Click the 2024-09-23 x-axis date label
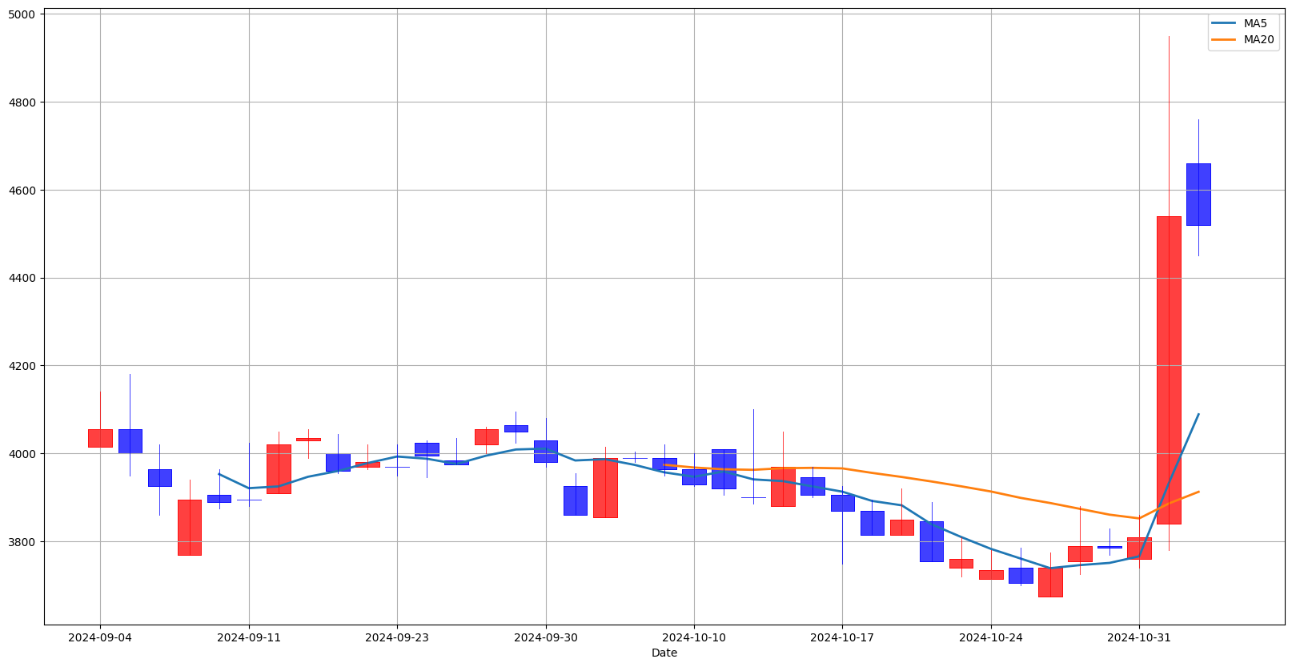Viewport: 1292px width, 667px height. tap(397, 637)
